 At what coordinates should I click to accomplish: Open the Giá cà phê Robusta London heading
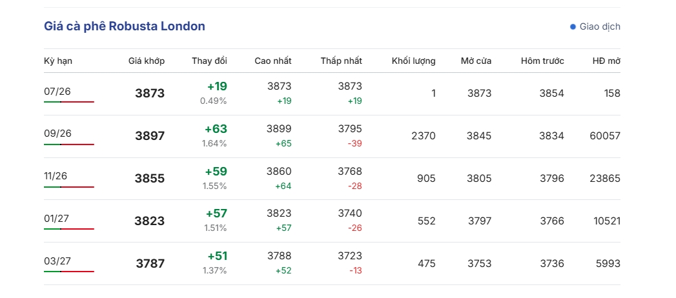pyautogui.click(x=125, y=26)
